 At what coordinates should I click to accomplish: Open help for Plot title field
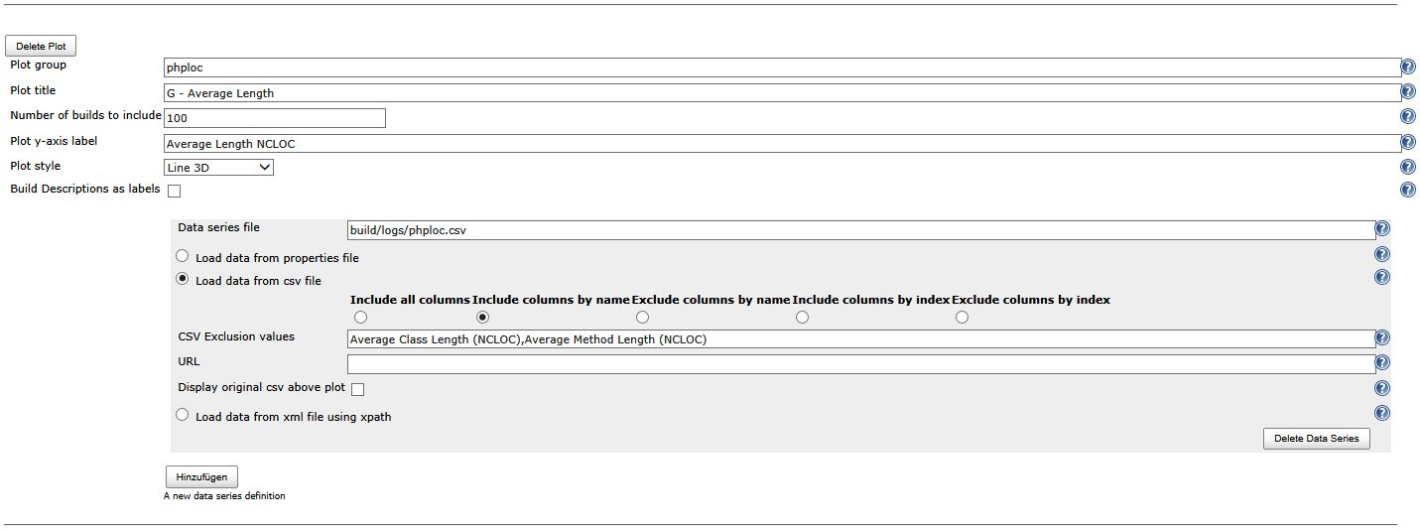(x=1407, y=92)
